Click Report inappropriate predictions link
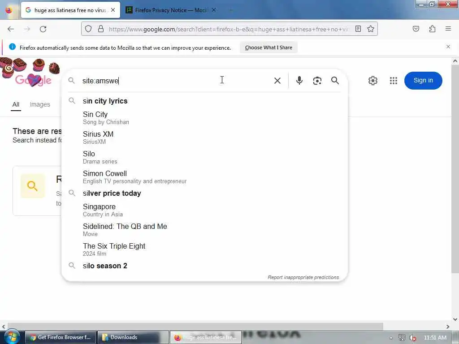 (303, 277)
